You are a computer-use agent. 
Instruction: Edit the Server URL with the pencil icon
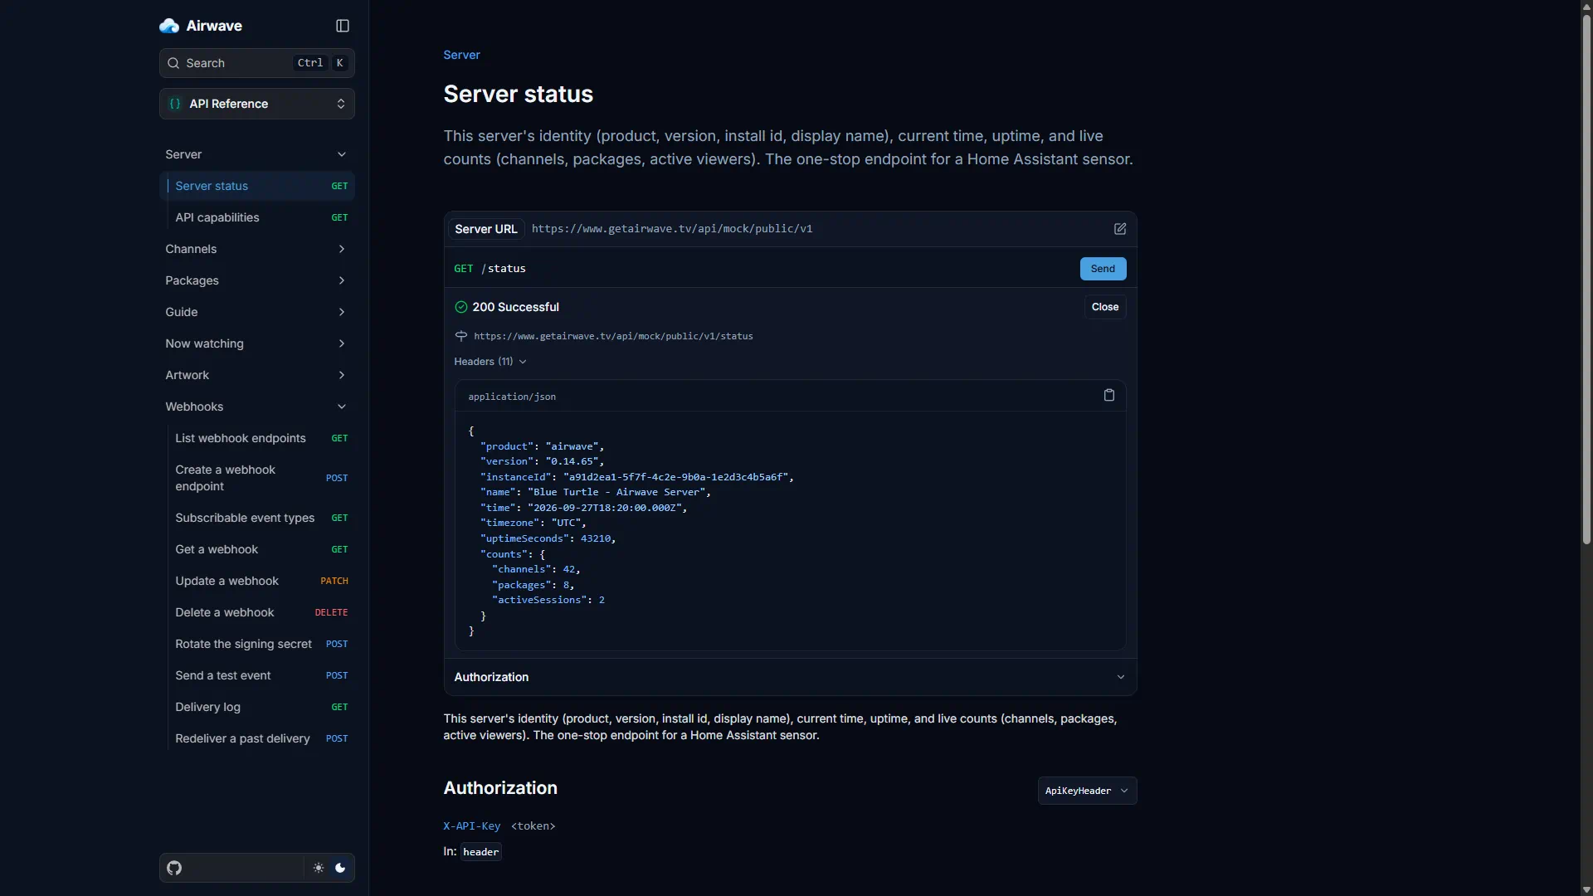[1120, 229]
